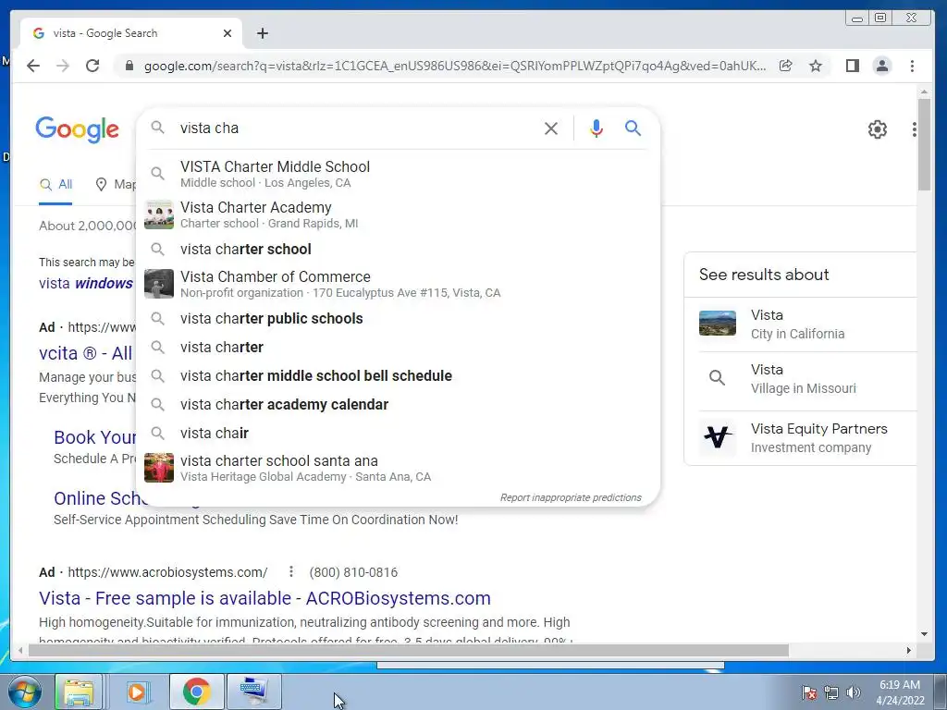This screenshot has width=947, height=710.
Task: Click the taskbar clock showing 6:19 AM
Action: click(x=900, y=692)
